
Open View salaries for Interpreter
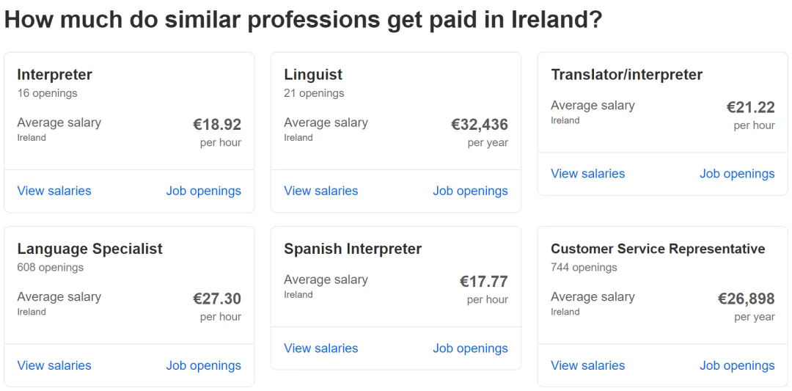coord(54,191)
